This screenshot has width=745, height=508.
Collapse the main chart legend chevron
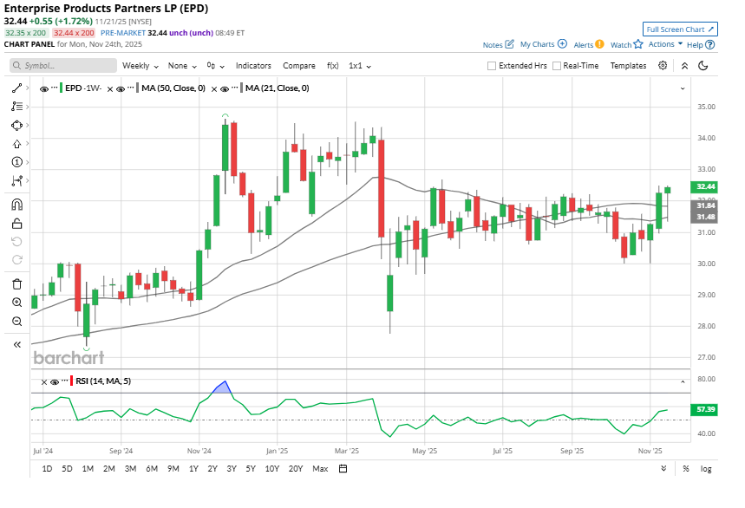point(683,88)
